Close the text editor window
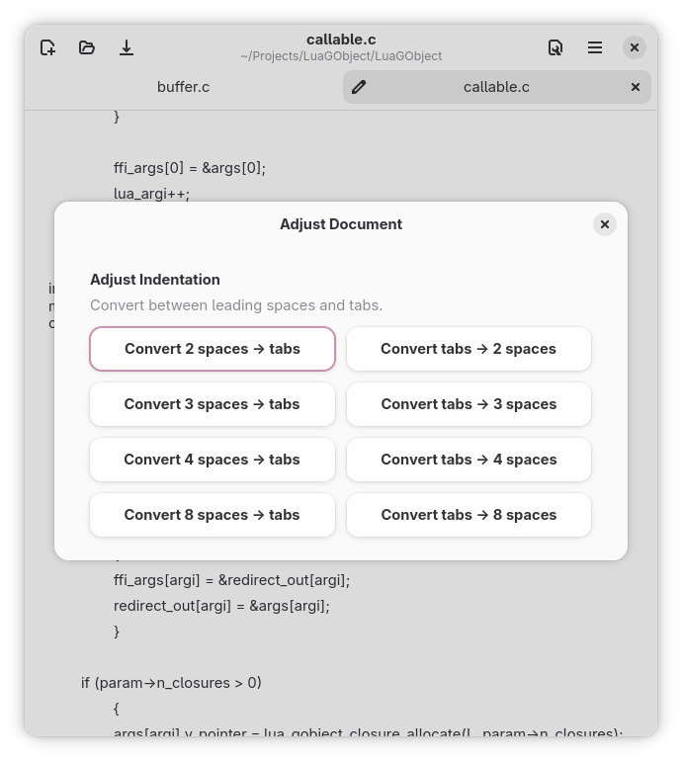 click(x=635, y=47)
